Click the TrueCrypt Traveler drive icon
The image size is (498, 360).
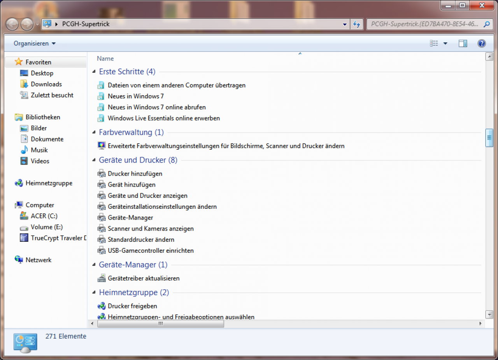(24, 238)
